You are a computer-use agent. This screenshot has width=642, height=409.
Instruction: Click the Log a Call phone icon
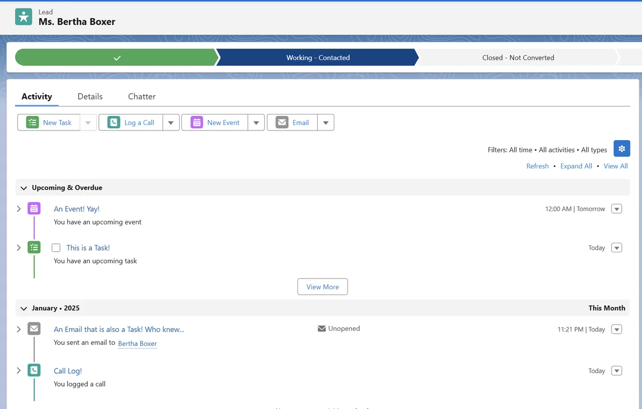point(114,122)
